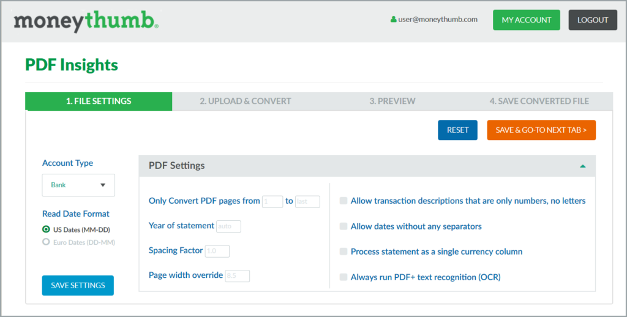The width and height of the screenshot is (627, 317).
Task: Click the PDF Settings header title
Action: tap(177, 165)
